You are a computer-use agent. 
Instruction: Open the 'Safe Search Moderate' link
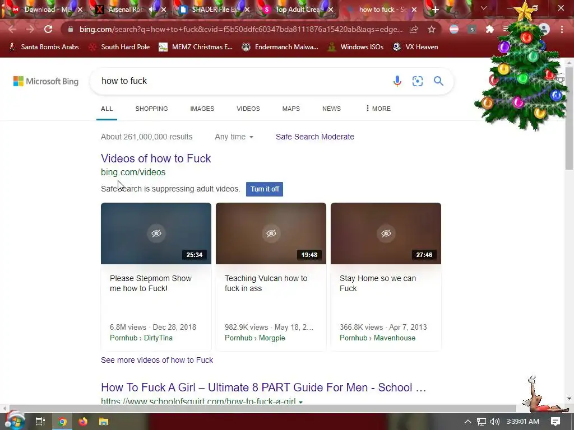(315, 137)
